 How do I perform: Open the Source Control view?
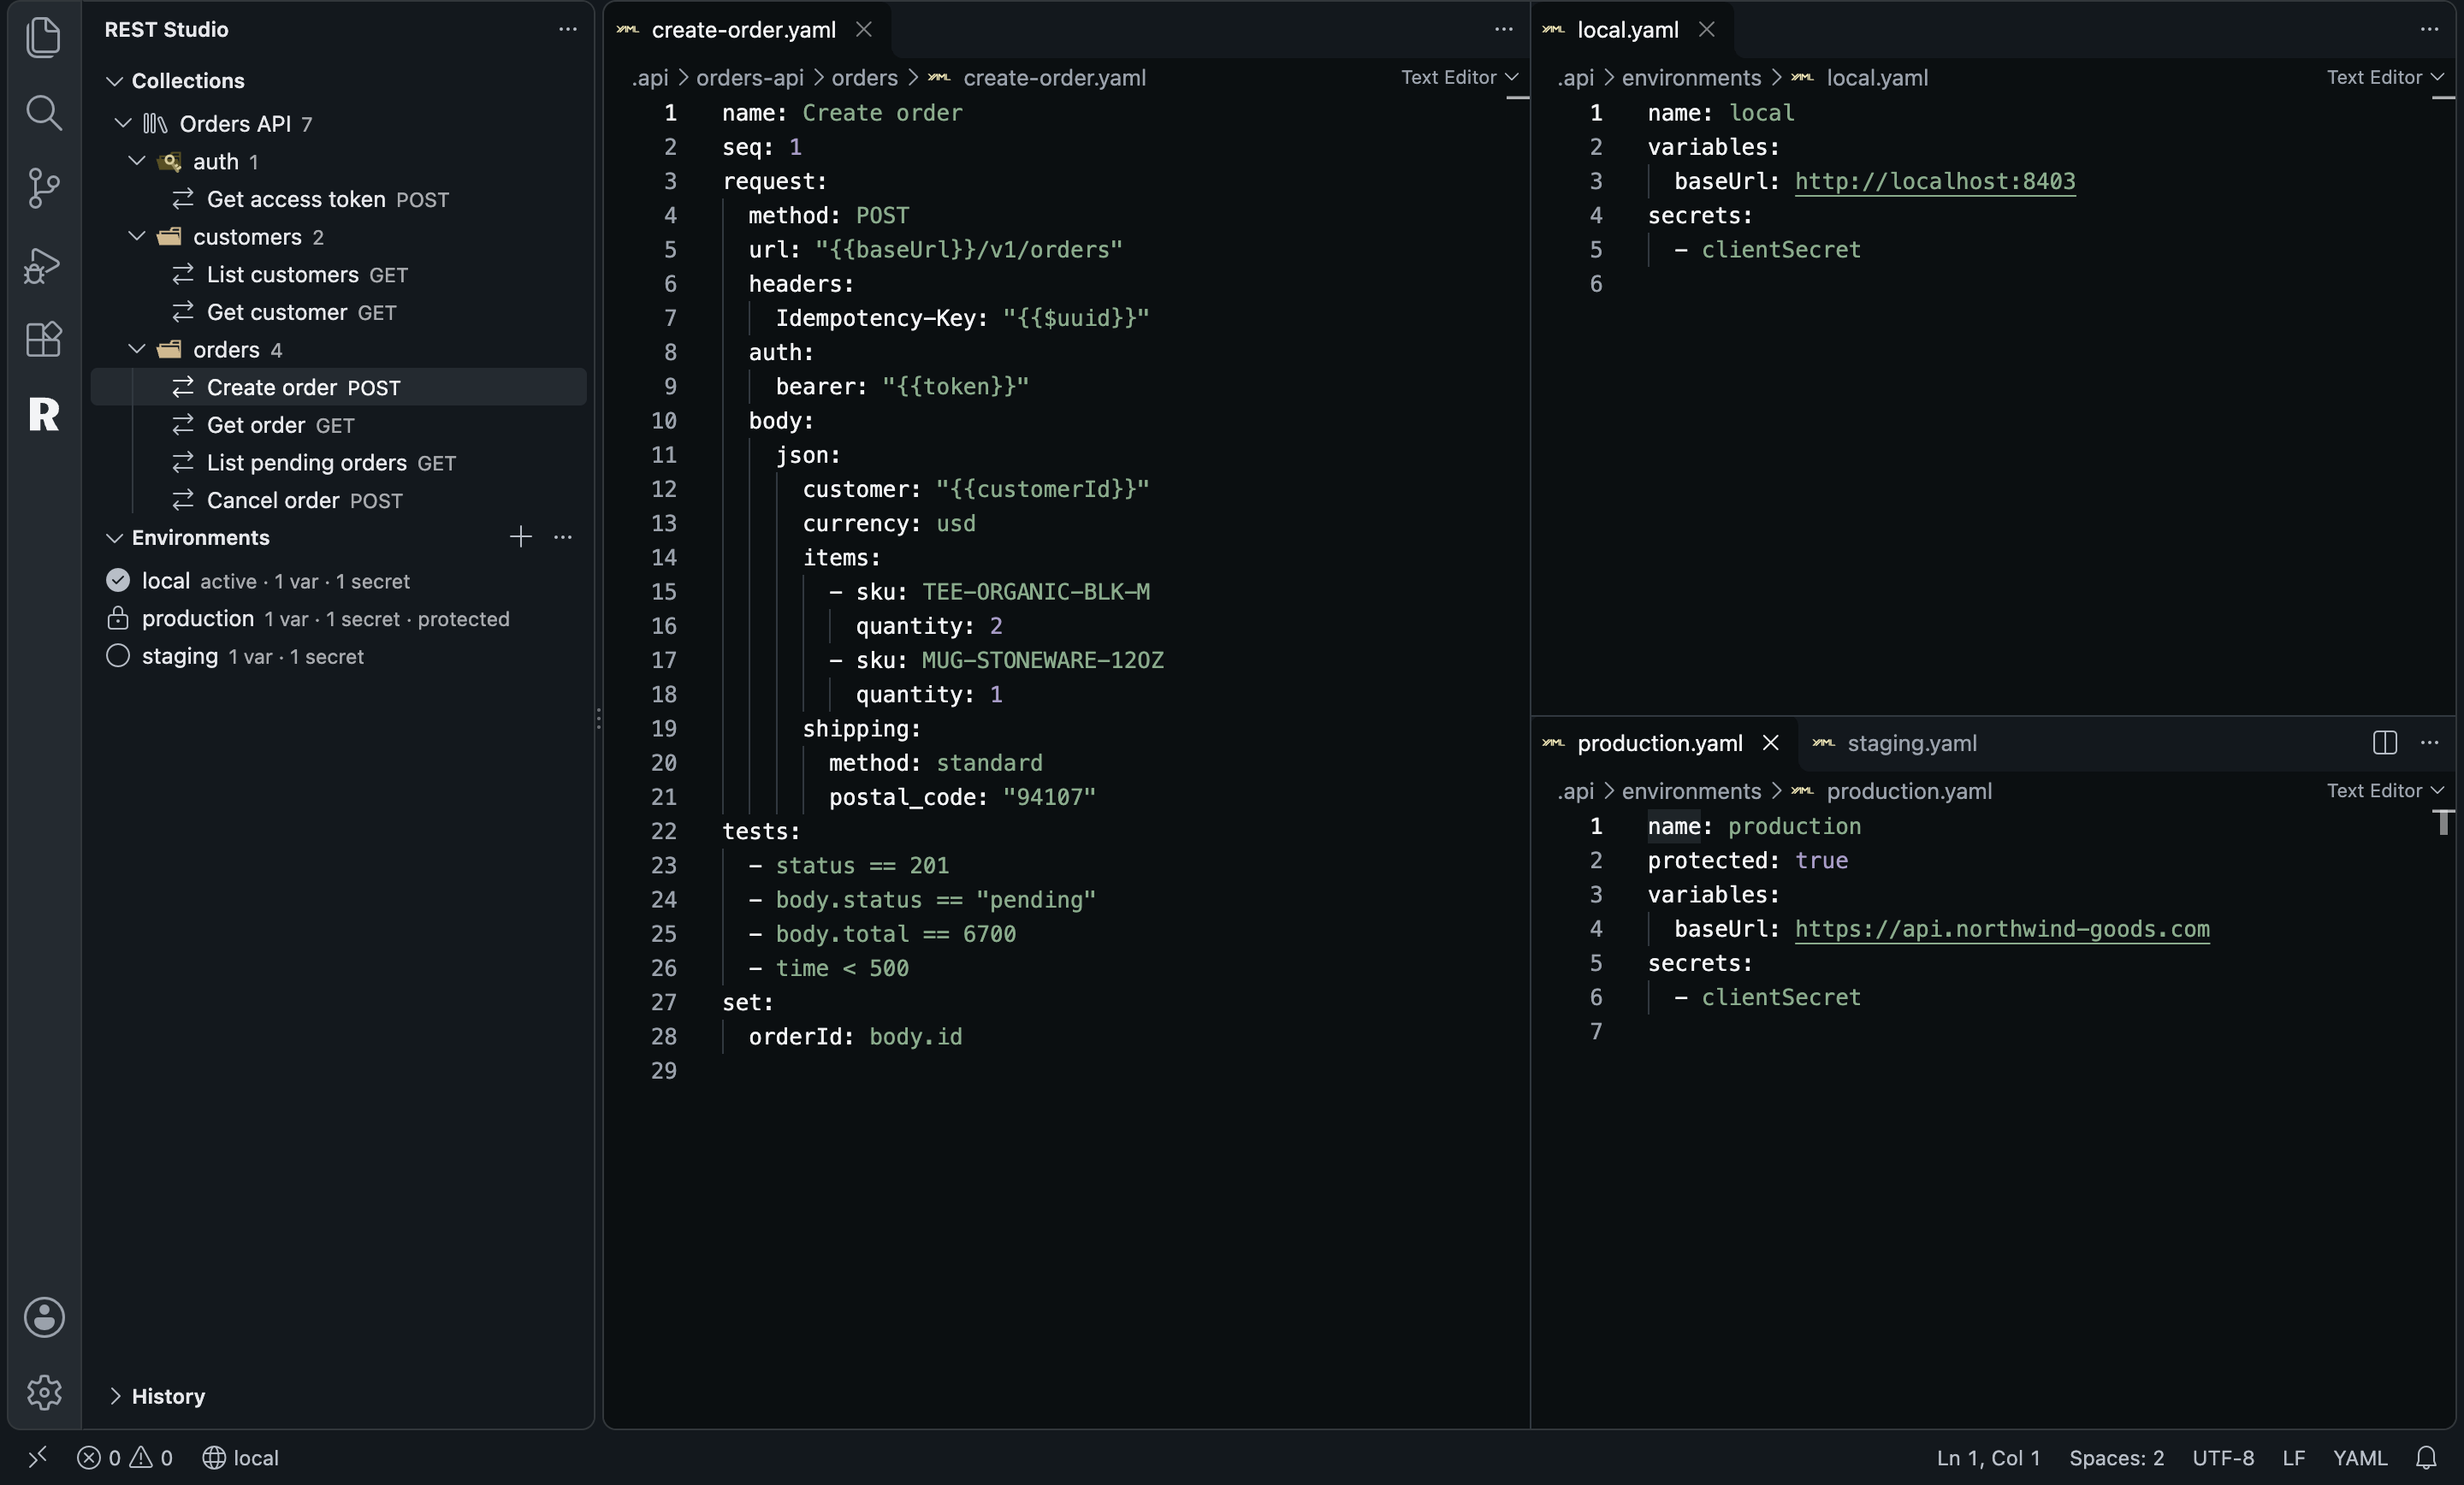click(x=43, y=188)
